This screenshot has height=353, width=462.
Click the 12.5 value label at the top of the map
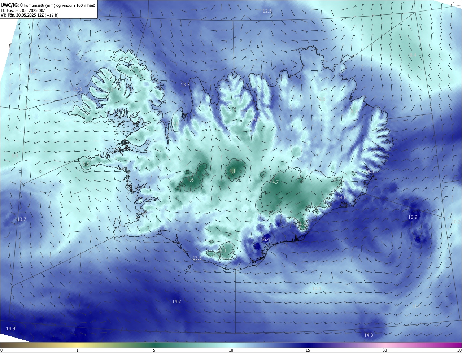[x=267, y=11]
